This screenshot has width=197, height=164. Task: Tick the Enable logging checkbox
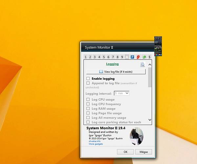pos(88,78)
